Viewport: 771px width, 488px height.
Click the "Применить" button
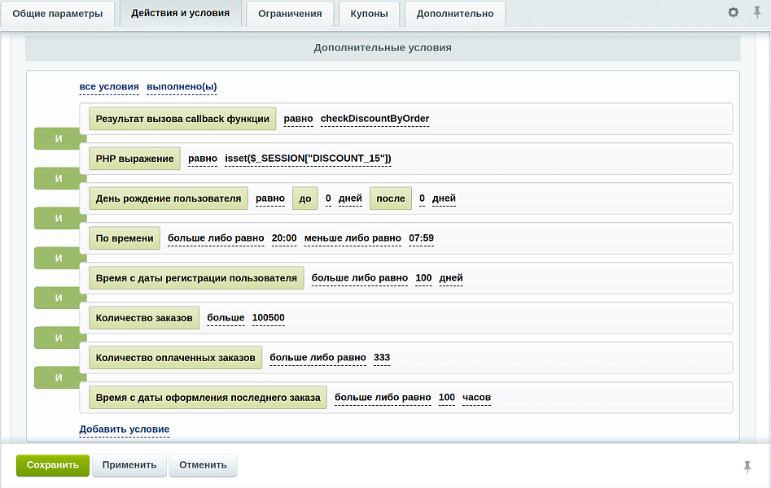[x=129, y=465]
